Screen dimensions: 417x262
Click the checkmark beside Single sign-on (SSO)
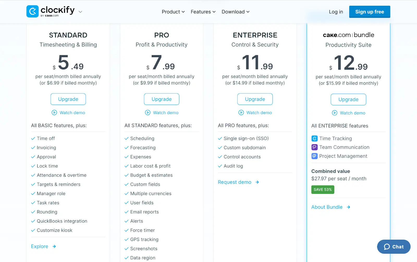(220, 139)
